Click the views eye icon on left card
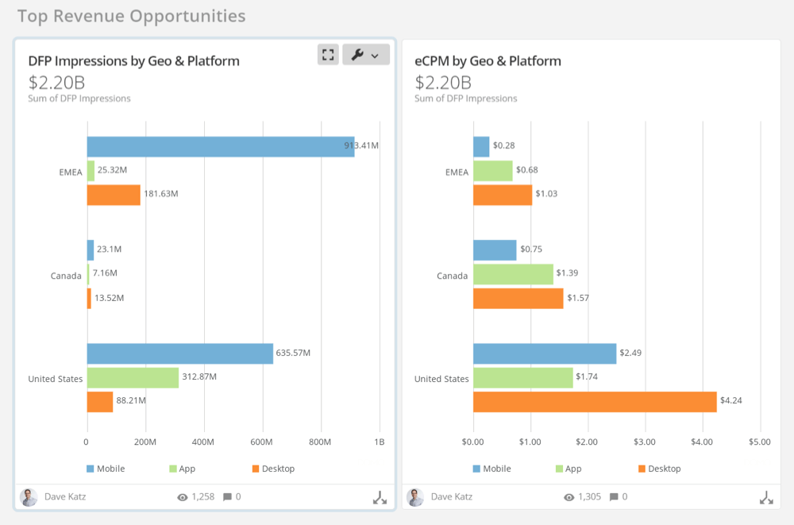The image size is (794, 525). point(183,497)
